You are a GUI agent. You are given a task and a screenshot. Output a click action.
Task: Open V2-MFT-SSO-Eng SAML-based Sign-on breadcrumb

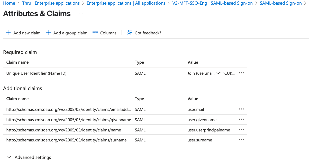pos(212,3)
